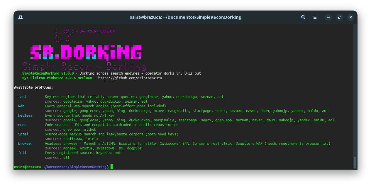Image resolution: width=371 pixels, height=186 pixels.
Task: Click 'Every source that needs no API key'
Action: [80, 116]
